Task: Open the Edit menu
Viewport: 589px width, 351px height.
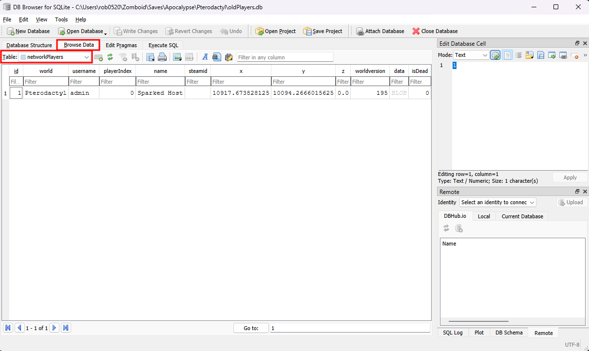Action: [x=23, y=19]
